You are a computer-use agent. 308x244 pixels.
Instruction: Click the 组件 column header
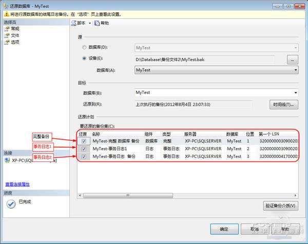click(148, 134)
